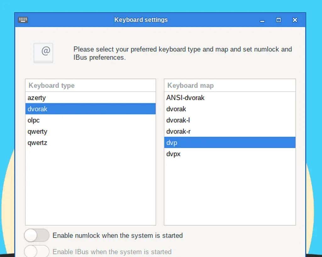
Task: Enable numlock when the system is started
Action: [36, 235]
